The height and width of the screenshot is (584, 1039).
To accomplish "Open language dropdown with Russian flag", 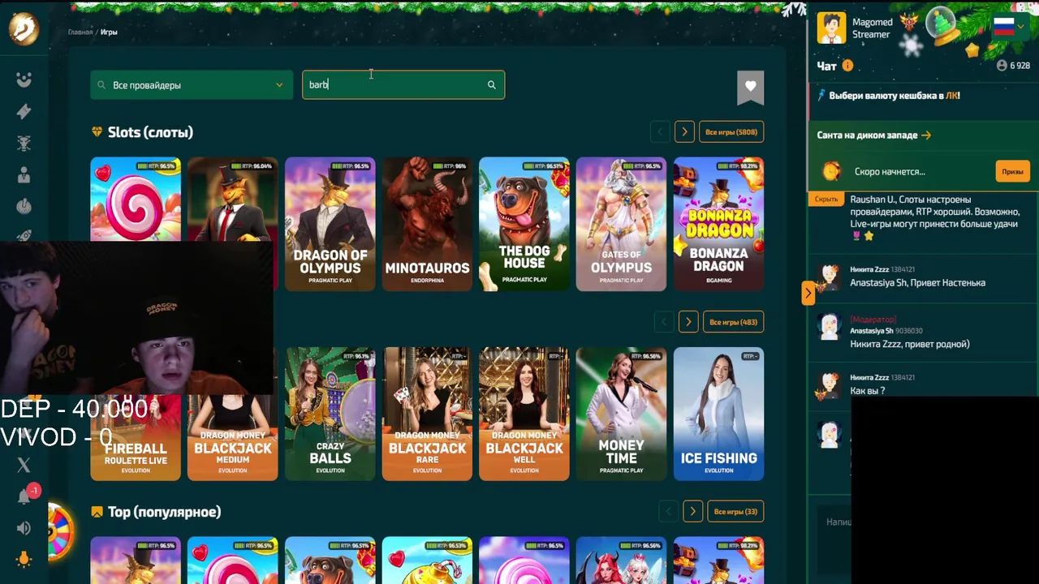I will coord(1010,27).
